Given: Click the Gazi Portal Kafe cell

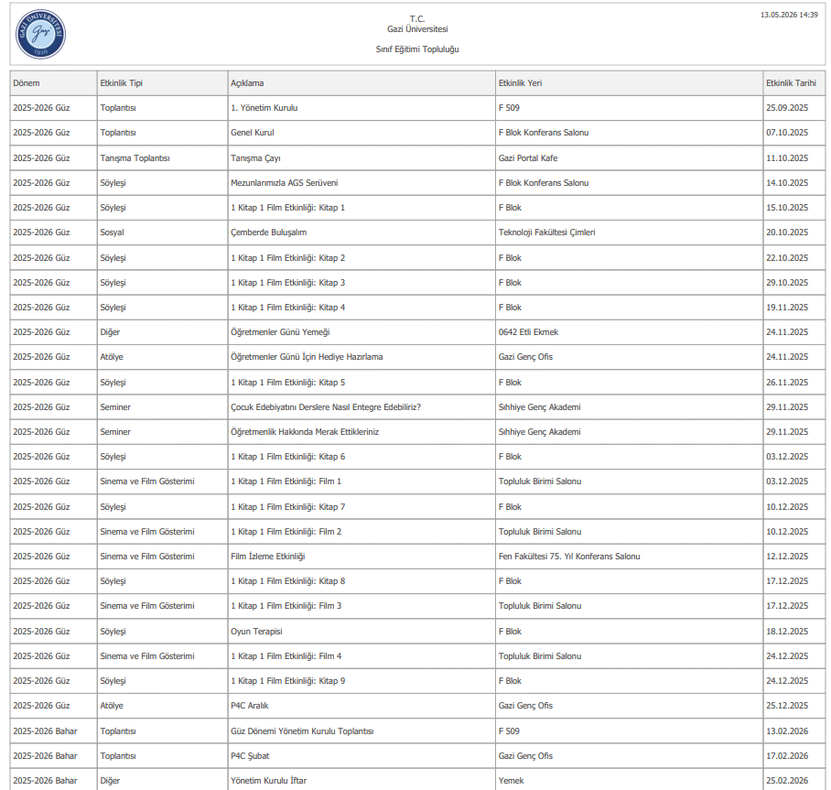Looking at the screenshot, I should 629,158.
